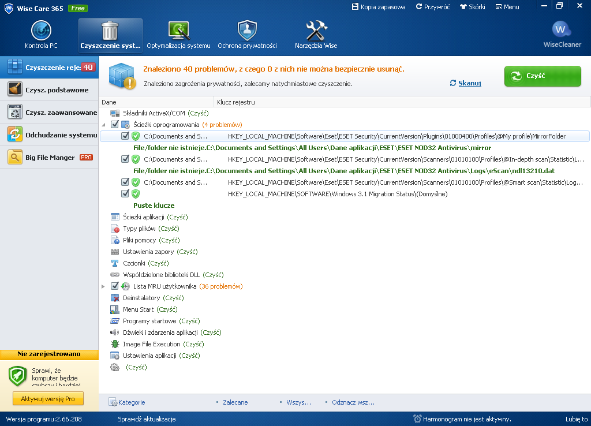Image resolution: width=591 pixels, height=426 pixels.
Task: Click the schedule alarm clock icon in status bar
Action: pos(417,419)
